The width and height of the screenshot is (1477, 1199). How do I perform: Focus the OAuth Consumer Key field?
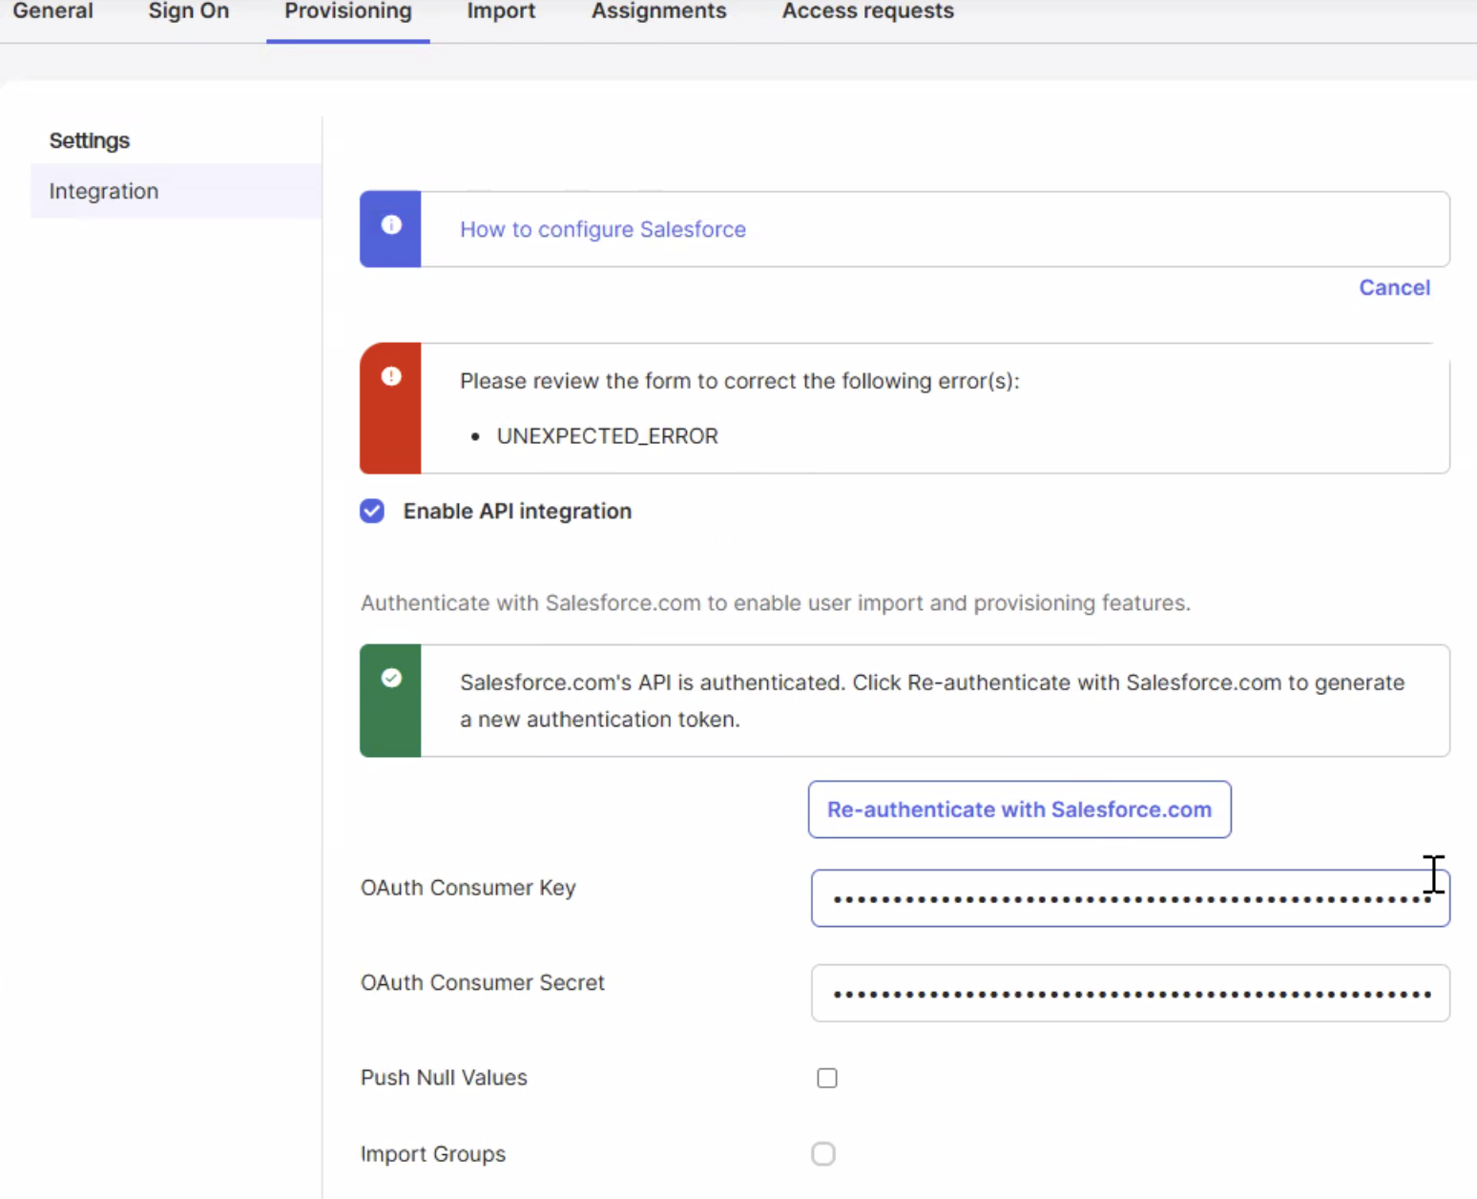click(1130, 897)
